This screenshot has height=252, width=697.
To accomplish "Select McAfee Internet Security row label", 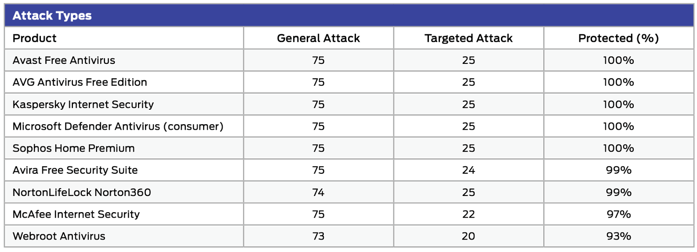I will click(76, 214).
